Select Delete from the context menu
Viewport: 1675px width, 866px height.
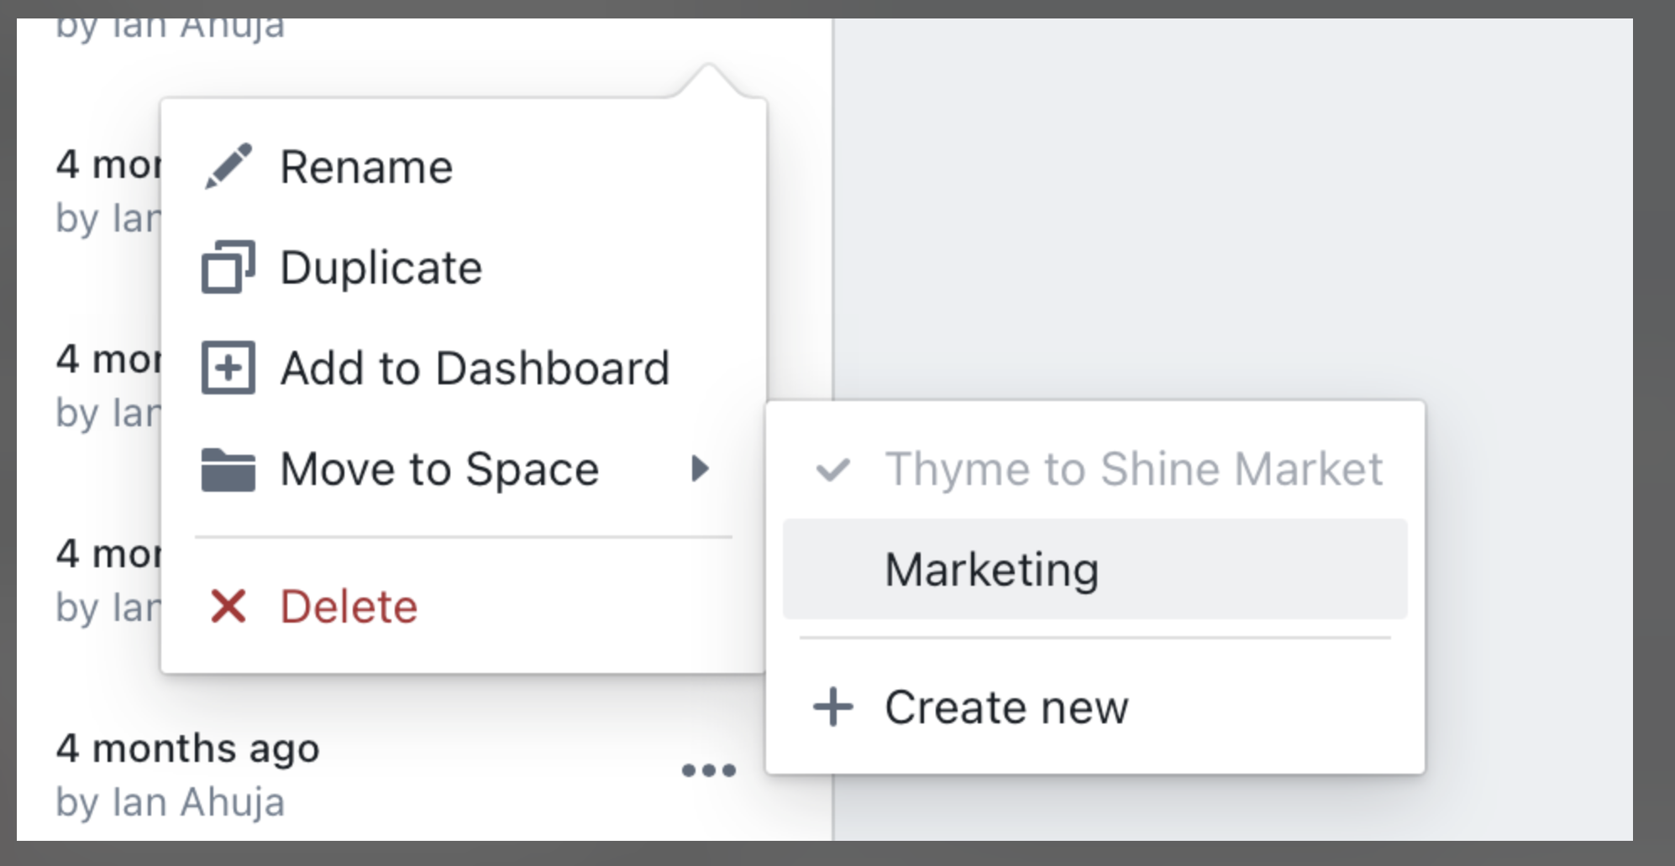(348, 606)
